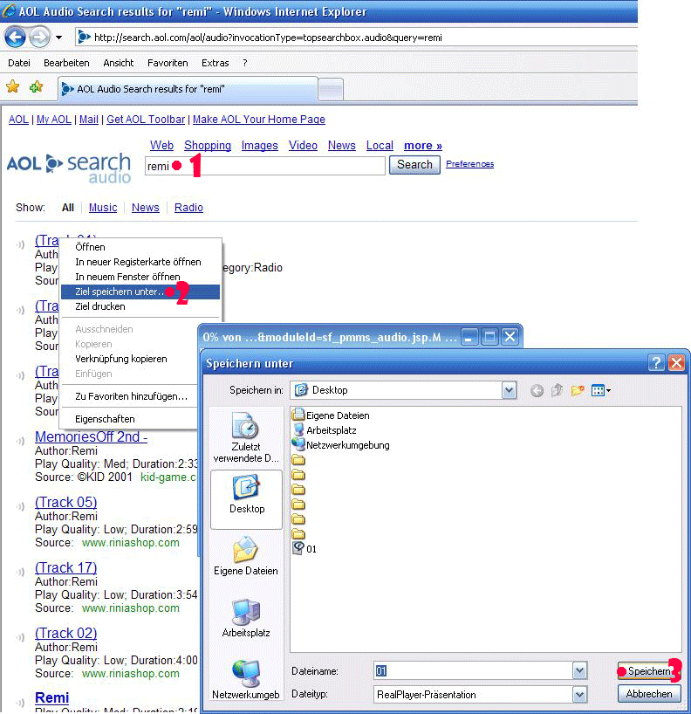
Task: Click the Shopping search category link
Action: [208, 145]
